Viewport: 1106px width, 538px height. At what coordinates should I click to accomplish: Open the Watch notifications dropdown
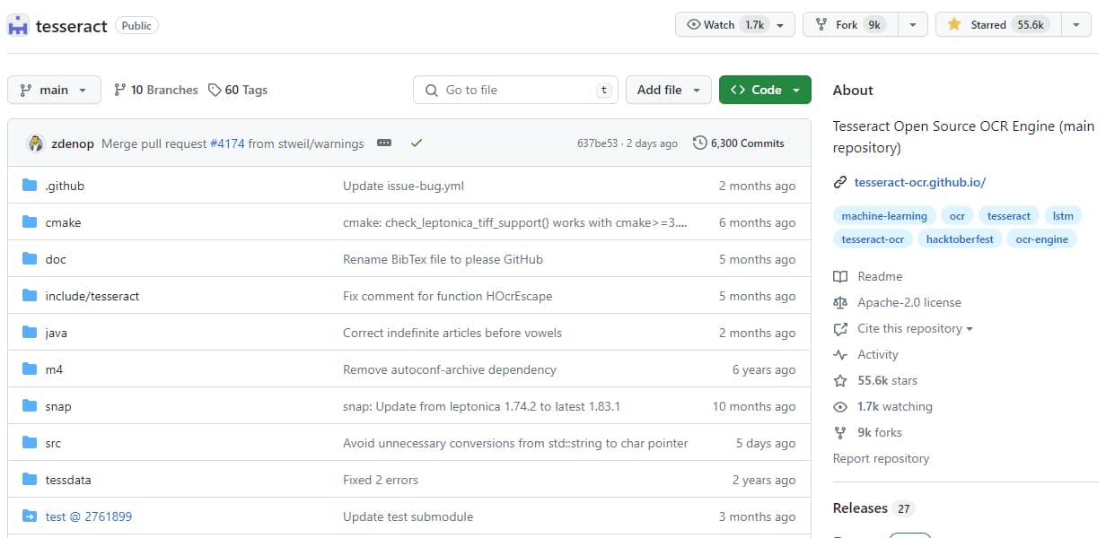(x=735, y=25)
